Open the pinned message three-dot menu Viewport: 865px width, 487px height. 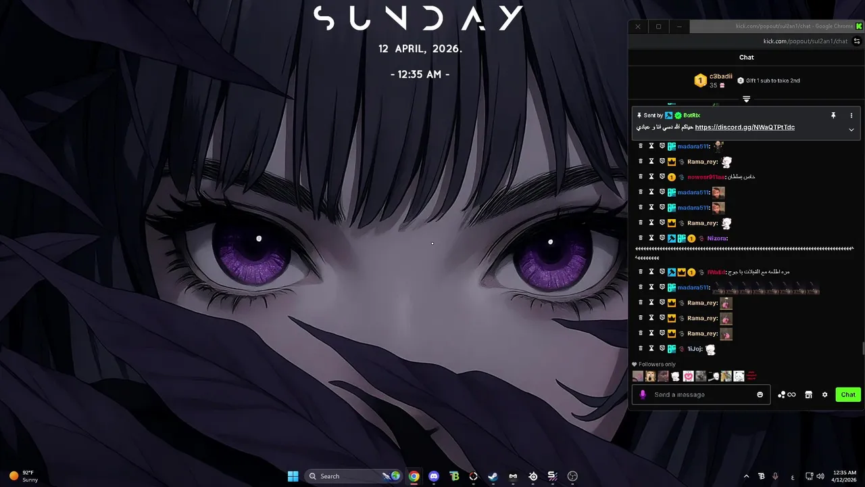click(851, 116)
